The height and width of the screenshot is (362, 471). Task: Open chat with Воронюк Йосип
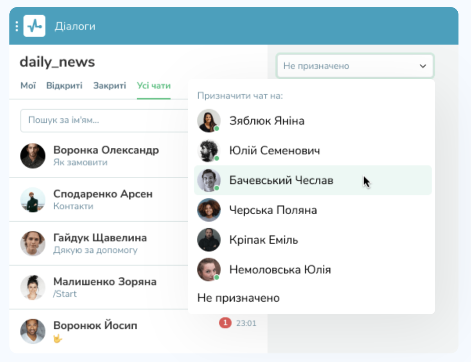95,326
